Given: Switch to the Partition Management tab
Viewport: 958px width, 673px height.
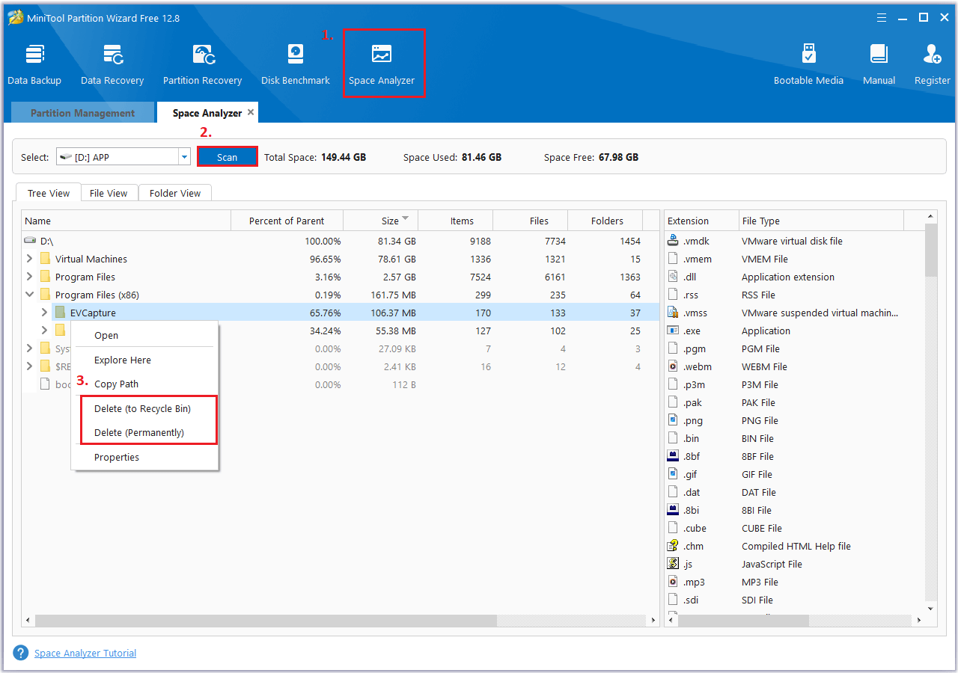Looking at the screenshot, I should 82,112.
